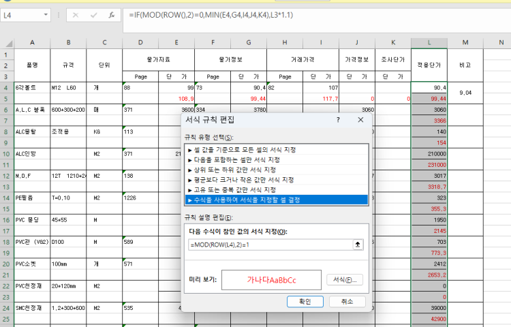The image size is (511, 327).
Task: Select rule type 고유 또는 중복 값만 서식 지정
Action: pos(277,189)
